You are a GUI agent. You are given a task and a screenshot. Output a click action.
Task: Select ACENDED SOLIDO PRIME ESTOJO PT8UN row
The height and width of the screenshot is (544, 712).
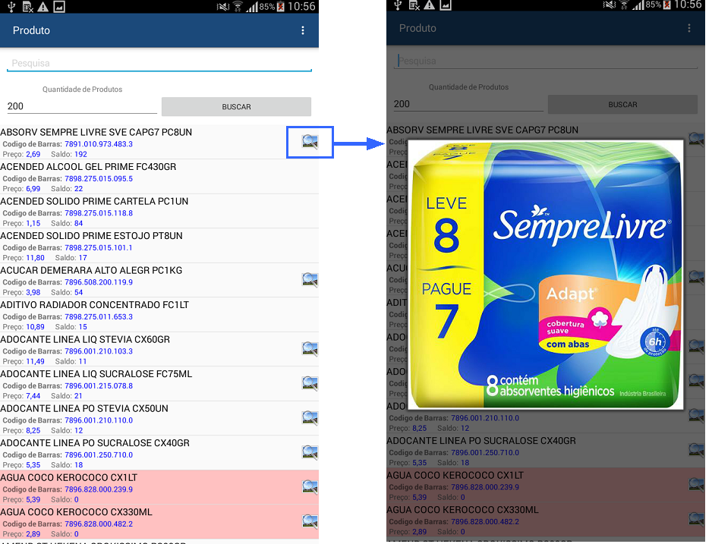pos(159,246)
